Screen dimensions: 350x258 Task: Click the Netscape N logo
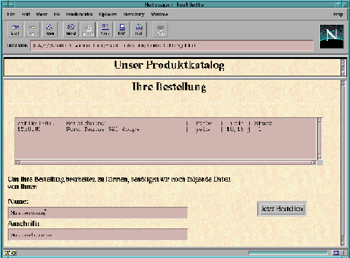(x=331, y=37)
